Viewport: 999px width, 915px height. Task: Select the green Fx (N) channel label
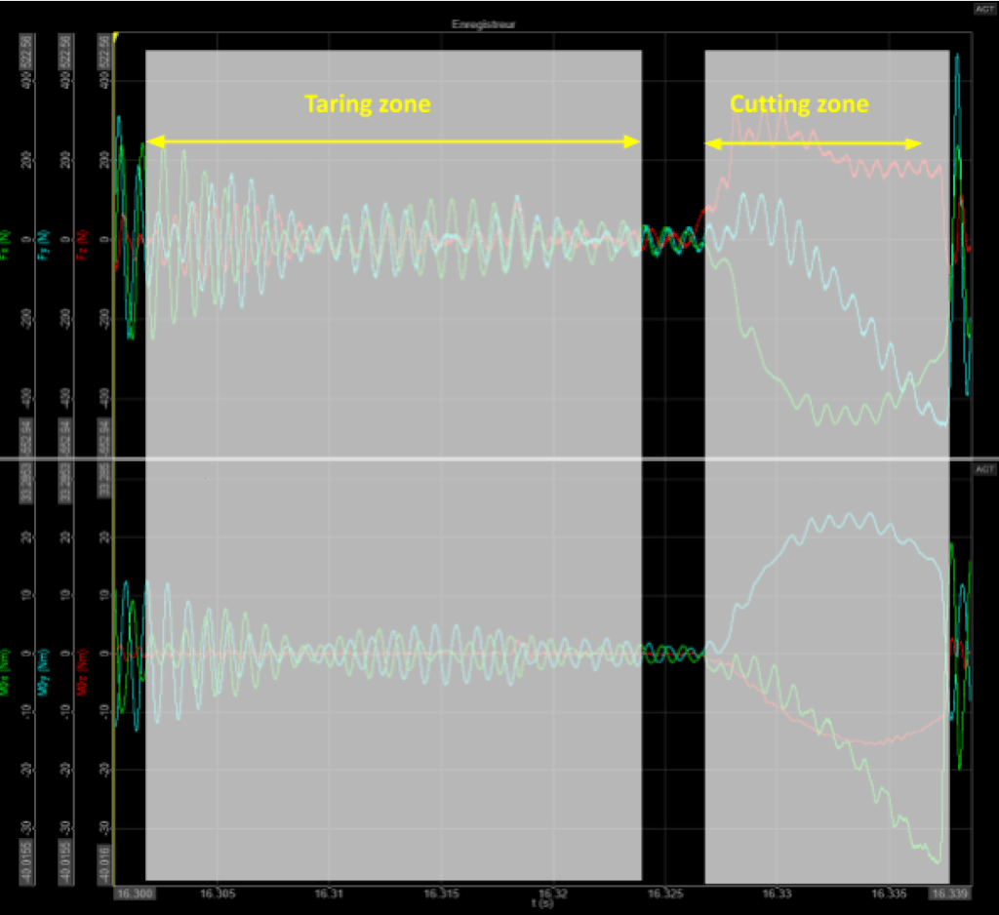6,245
